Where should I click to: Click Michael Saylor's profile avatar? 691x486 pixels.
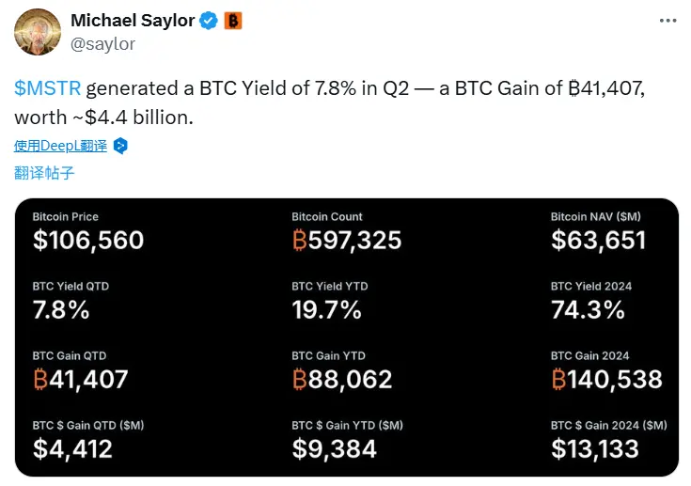click(39, 33)
